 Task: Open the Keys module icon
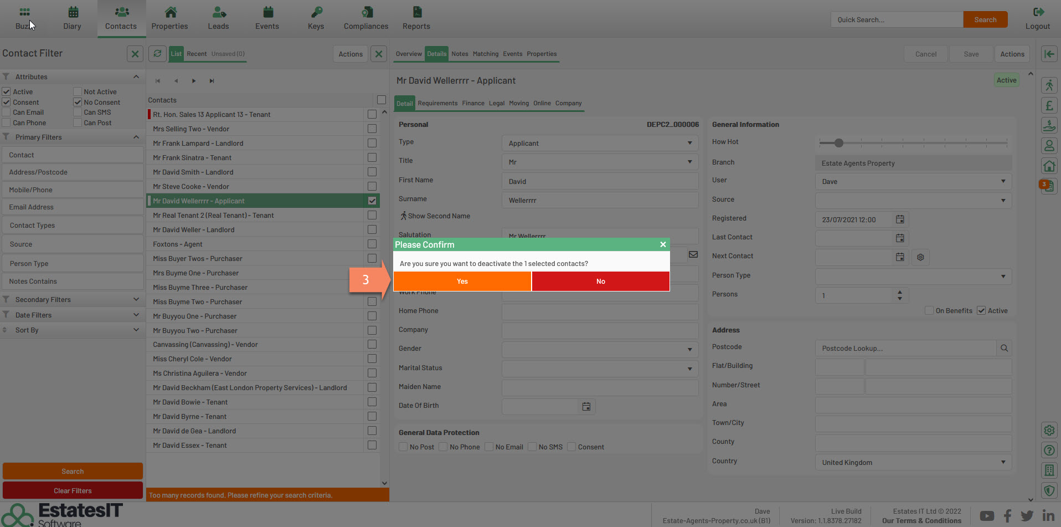[x=316, y=12]
